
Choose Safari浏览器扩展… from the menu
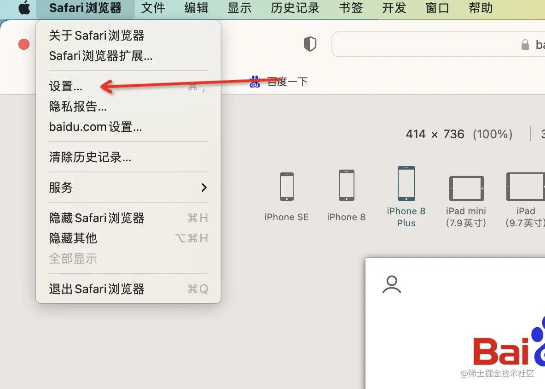click(x=128, y=56)
